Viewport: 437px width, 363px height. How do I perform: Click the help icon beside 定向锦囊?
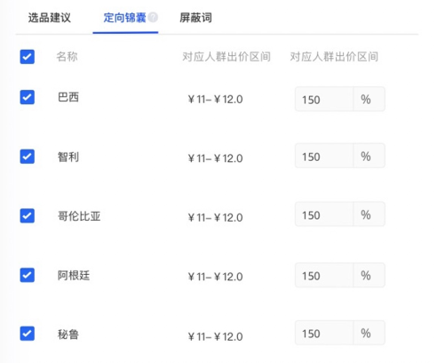click(x=153, y=18)
